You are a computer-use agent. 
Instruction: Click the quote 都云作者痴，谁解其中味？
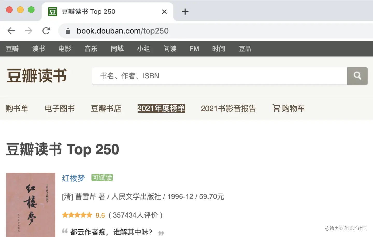pos(111,232)
